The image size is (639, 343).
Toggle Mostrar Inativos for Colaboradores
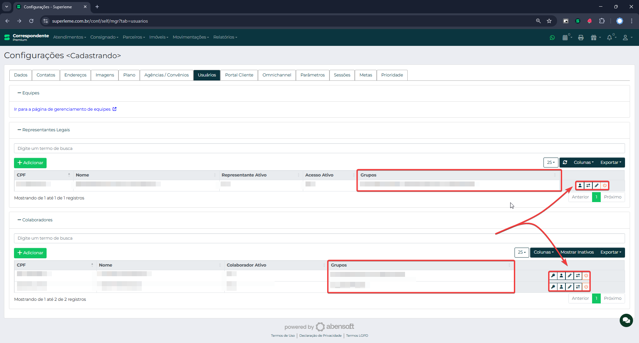coord(577,252)
